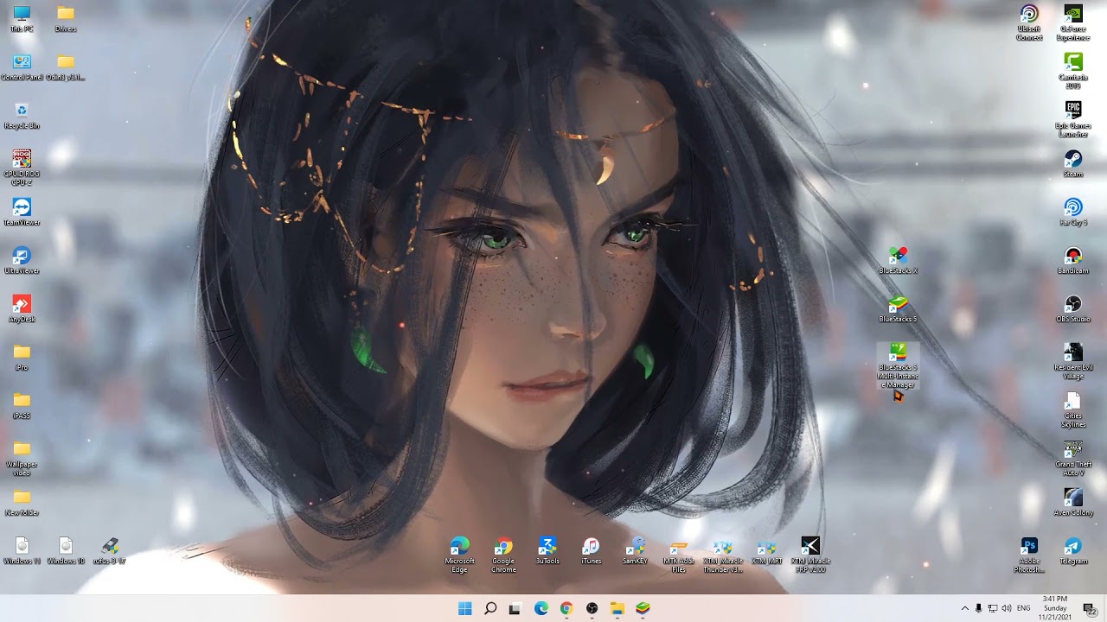Screen dimensions: 1107x622
Task: Select the Grand Theft Auto V shortcut
Action: [x=1073, y=458]
